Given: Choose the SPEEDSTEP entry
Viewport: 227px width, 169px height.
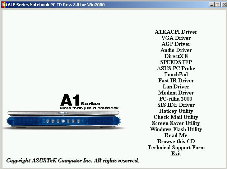Looking at the screenshot, I should tap(176, 62).
